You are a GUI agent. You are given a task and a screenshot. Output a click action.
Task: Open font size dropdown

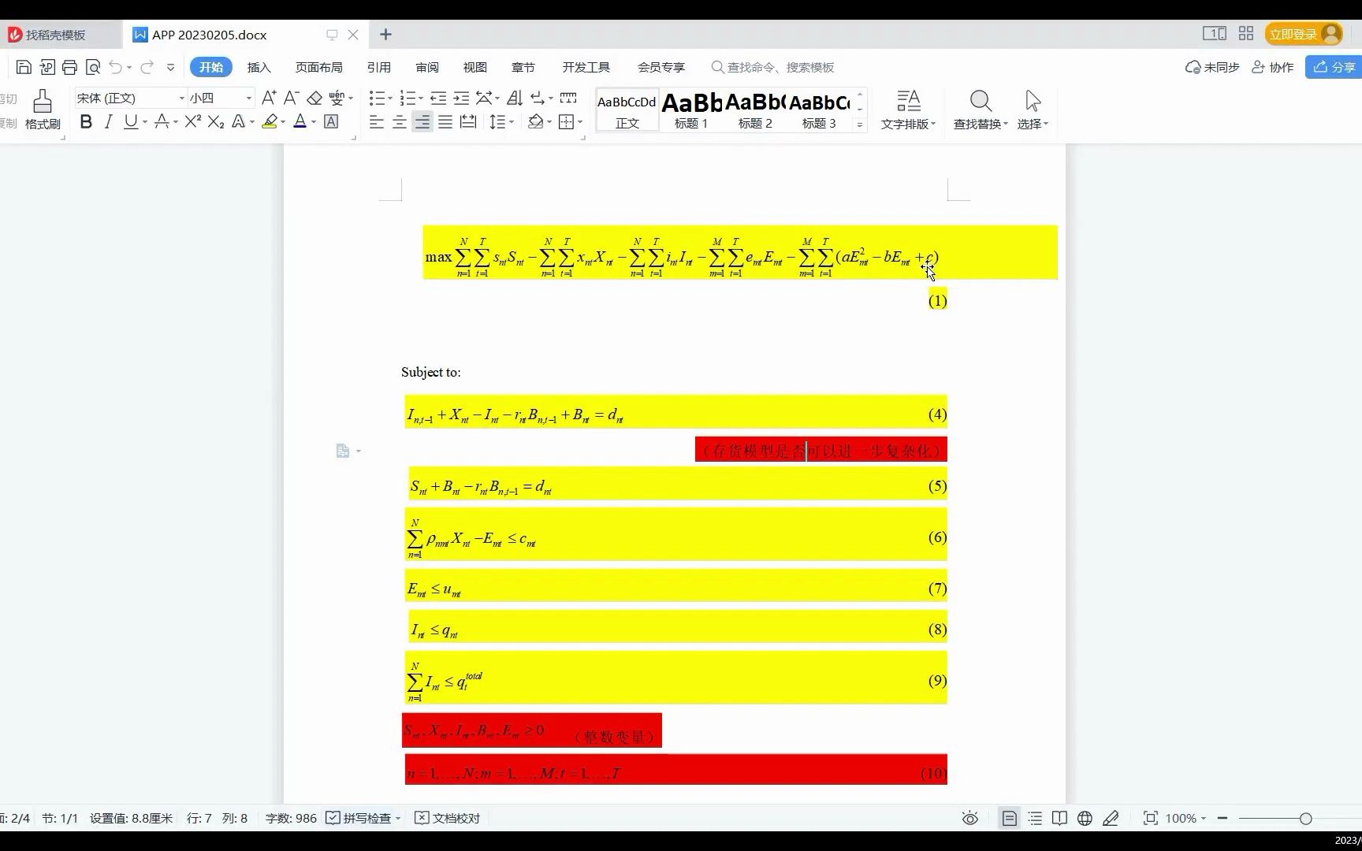click(x=249, y=98)
